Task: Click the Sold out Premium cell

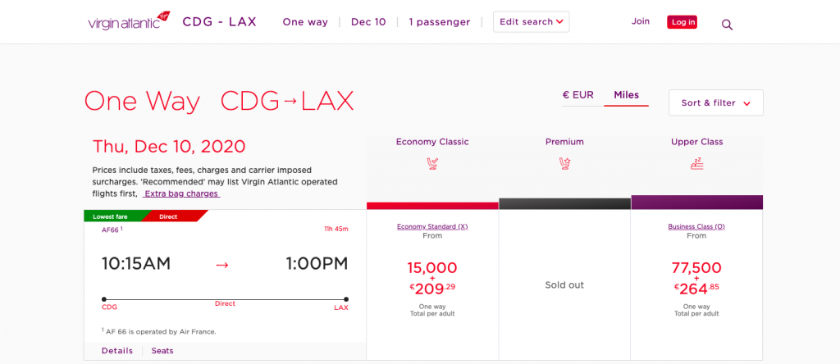Action: pos(564,285)
